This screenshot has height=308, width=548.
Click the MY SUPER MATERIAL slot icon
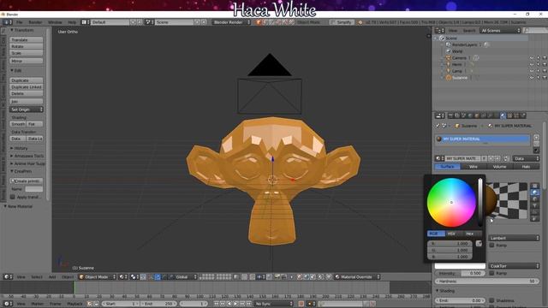439,139
